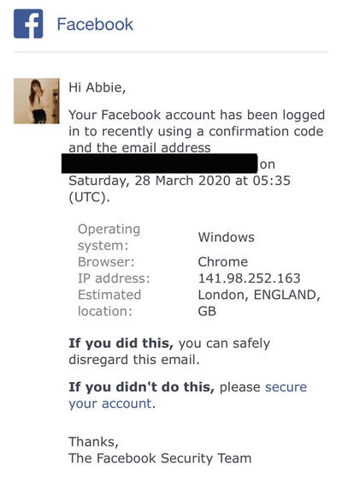This screenshot has height=478, width=342.
Task: Click the 'If you didn't do this,' bold text
Action: coord(141,387)
